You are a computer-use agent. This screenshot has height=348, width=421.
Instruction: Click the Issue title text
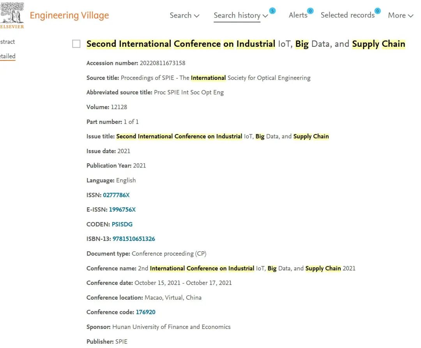[x=223, y=136]
